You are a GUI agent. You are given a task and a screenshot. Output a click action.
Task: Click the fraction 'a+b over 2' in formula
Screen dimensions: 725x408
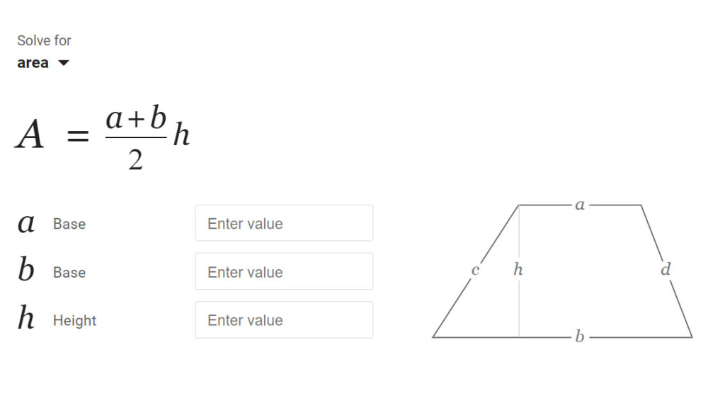coord(135,136)
